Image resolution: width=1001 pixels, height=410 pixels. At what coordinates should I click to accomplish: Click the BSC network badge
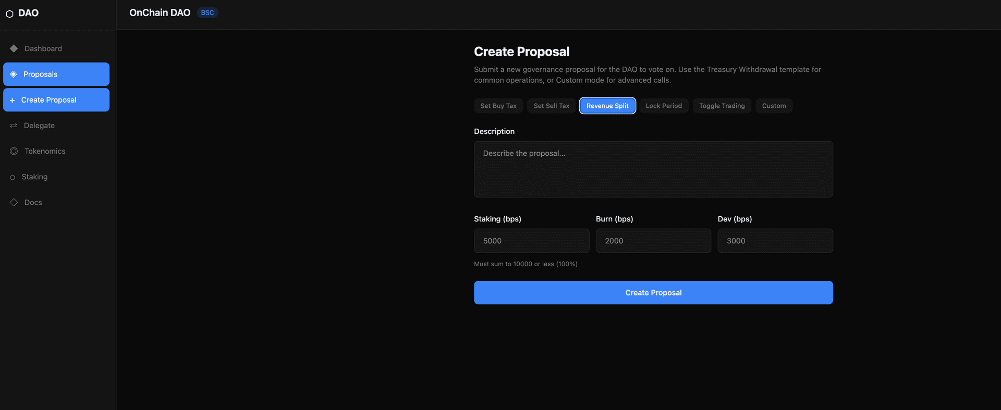tap(207, 13)
